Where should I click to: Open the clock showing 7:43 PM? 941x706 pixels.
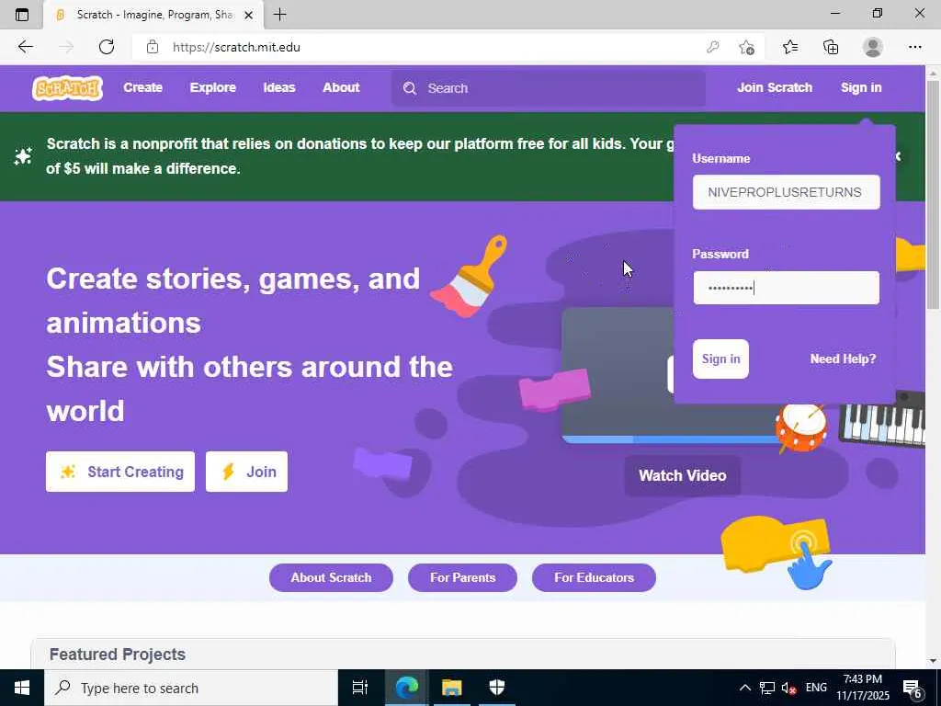pos(862,688)
